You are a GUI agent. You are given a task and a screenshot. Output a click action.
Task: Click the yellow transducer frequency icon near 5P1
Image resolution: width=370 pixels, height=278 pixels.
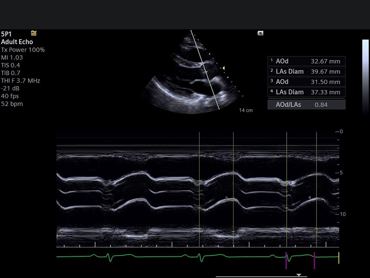tap(34, 33)
